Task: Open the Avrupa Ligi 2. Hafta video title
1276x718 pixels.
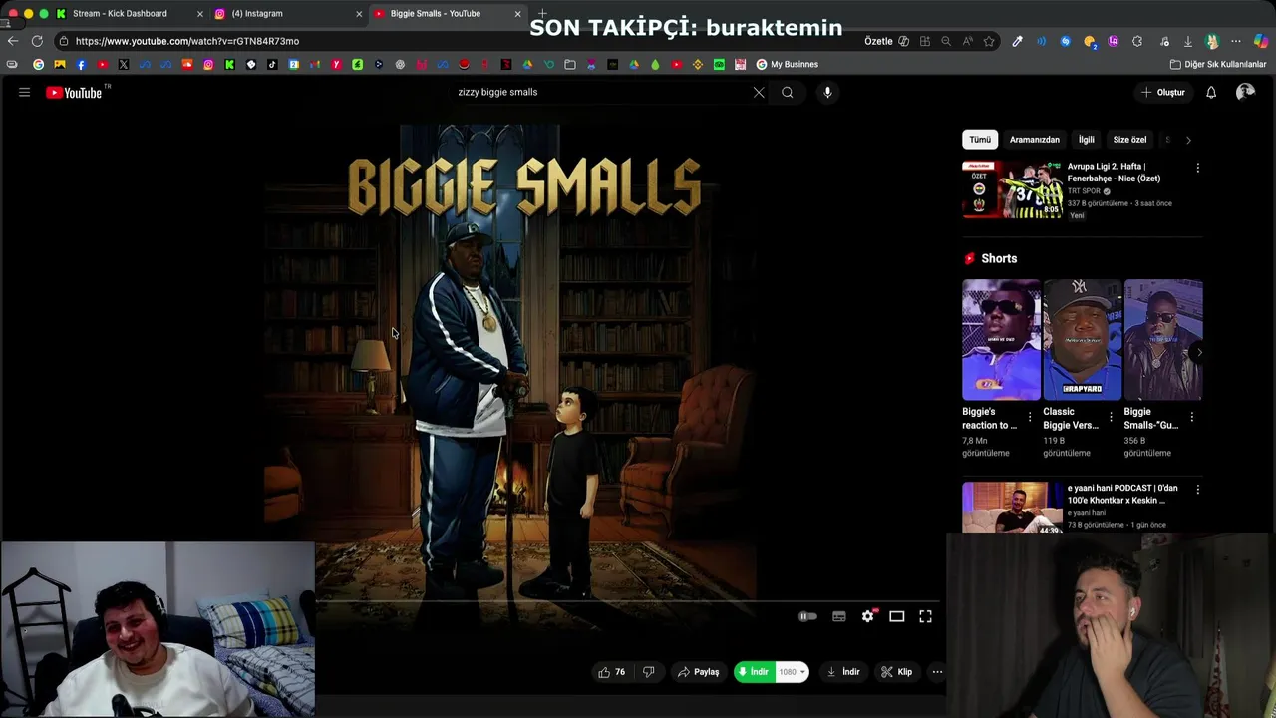Action: (x=1114, y=173)
